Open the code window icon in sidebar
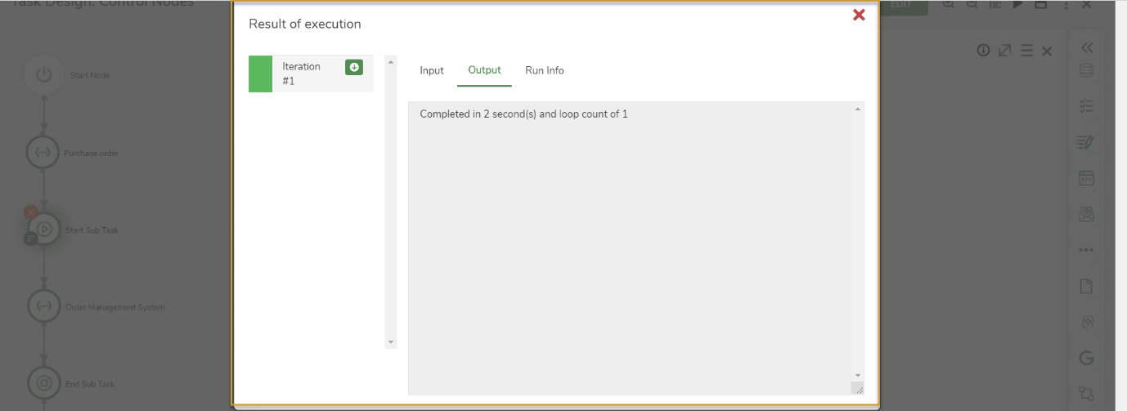Image resolution: width=1127 pixels, height=411 pixels. tap(1086, 178)
